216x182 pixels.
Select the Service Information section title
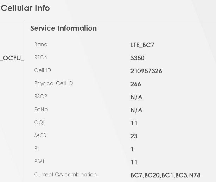click(x=63, y=28)
